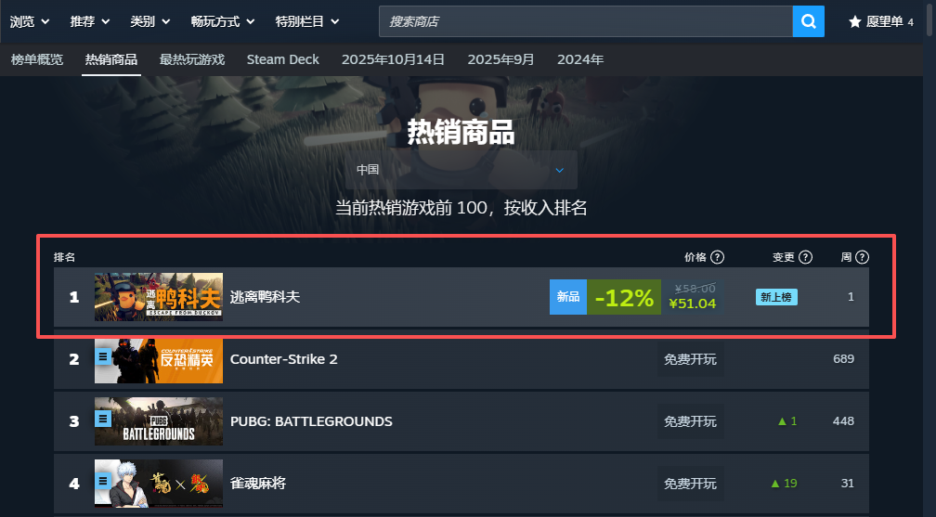Expand the 畅玩方式 dropdown menu
Image resolution: width=936 pixels, height=517 pixels.
223,21
